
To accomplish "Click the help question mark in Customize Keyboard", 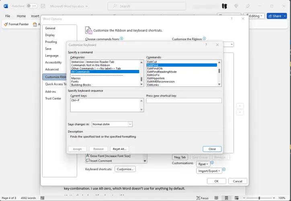I will tap(206, 45).
